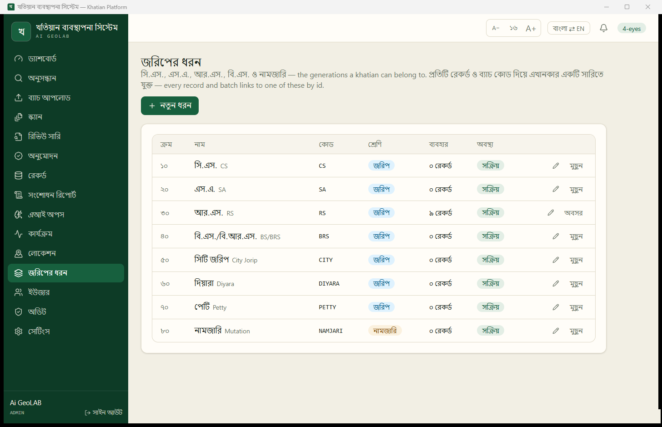Edit the সি.এস. CS row with pencil
Image resolution: width=662 pixels, height=427 pixels.
556,166
